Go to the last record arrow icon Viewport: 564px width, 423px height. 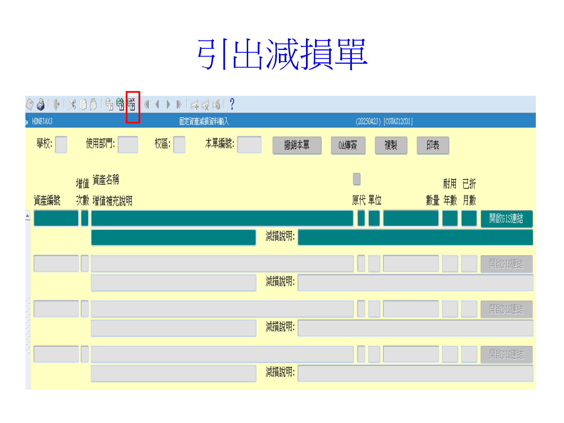click(x=179, y=105)
